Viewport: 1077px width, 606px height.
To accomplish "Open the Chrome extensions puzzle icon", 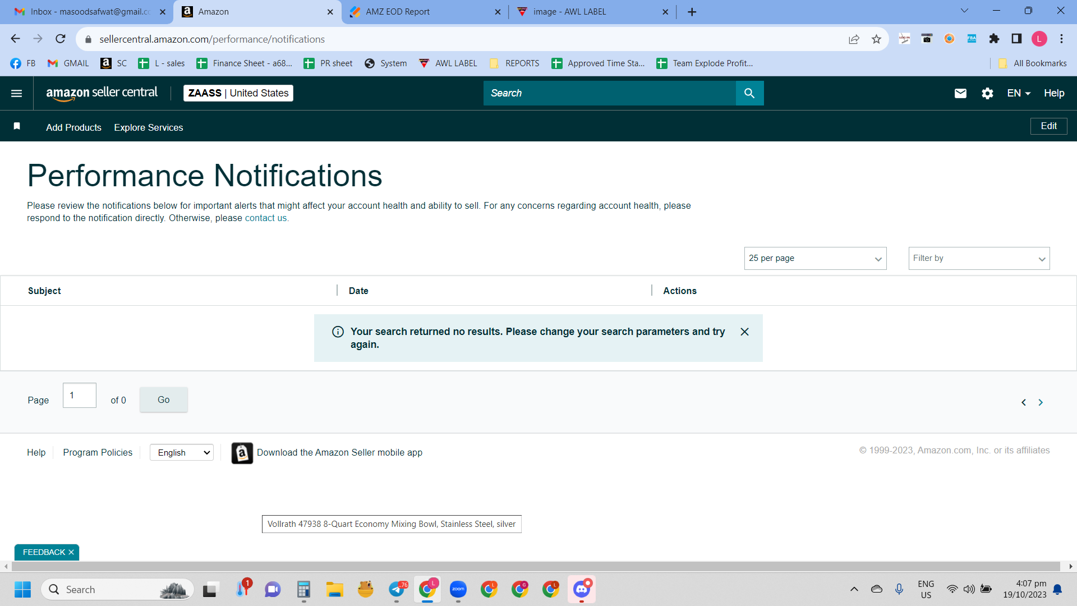I will tap(994, 39).
